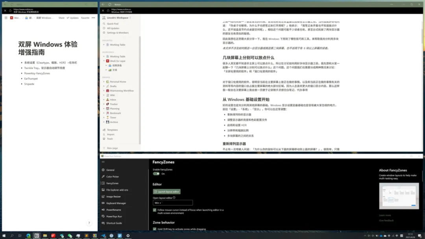Open the Trash in Notion
Screen dimensions: 425x239
(x=111, y=139)
